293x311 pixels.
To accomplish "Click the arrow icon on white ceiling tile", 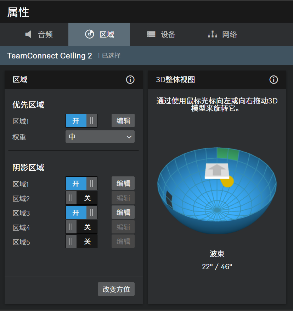I will (216, 170).
